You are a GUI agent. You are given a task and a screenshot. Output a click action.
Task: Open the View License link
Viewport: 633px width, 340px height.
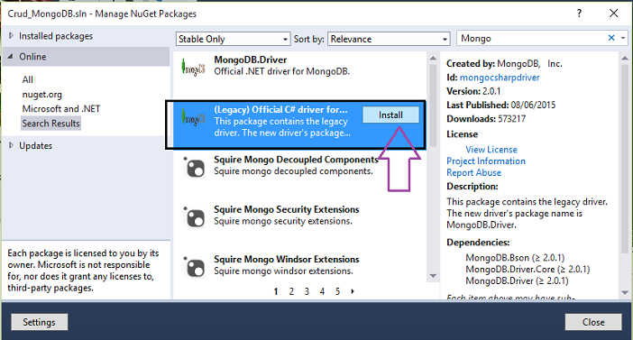(x=491, y=150)
